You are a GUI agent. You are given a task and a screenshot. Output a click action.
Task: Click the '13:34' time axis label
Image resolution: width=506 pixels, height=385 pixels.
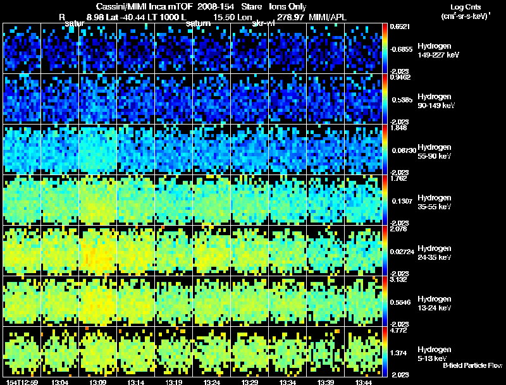point(288,382)
